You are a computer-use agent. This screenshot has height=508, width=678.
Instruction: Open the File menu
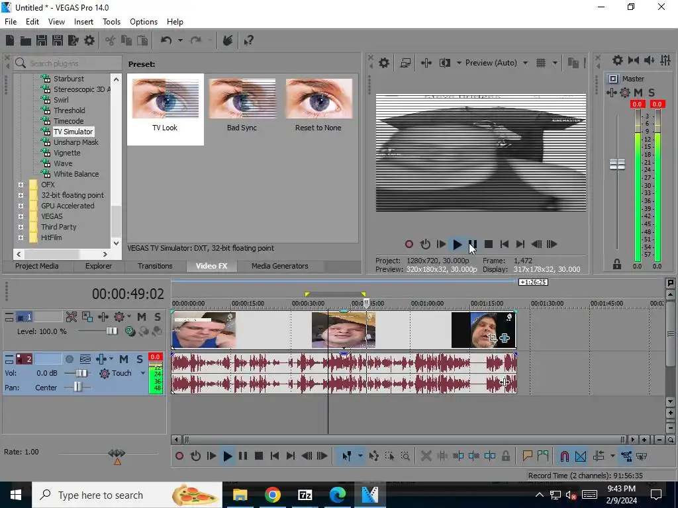11,22
